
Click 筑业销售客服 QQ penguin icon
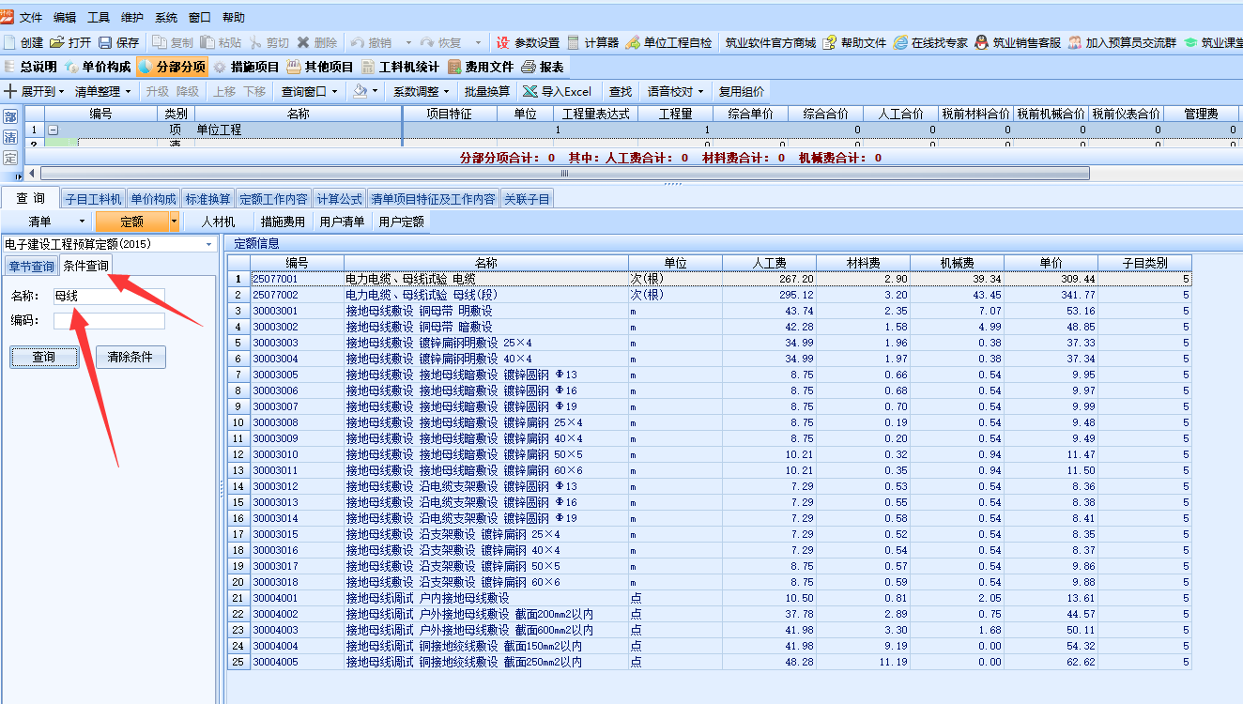[x=981, y=42]
